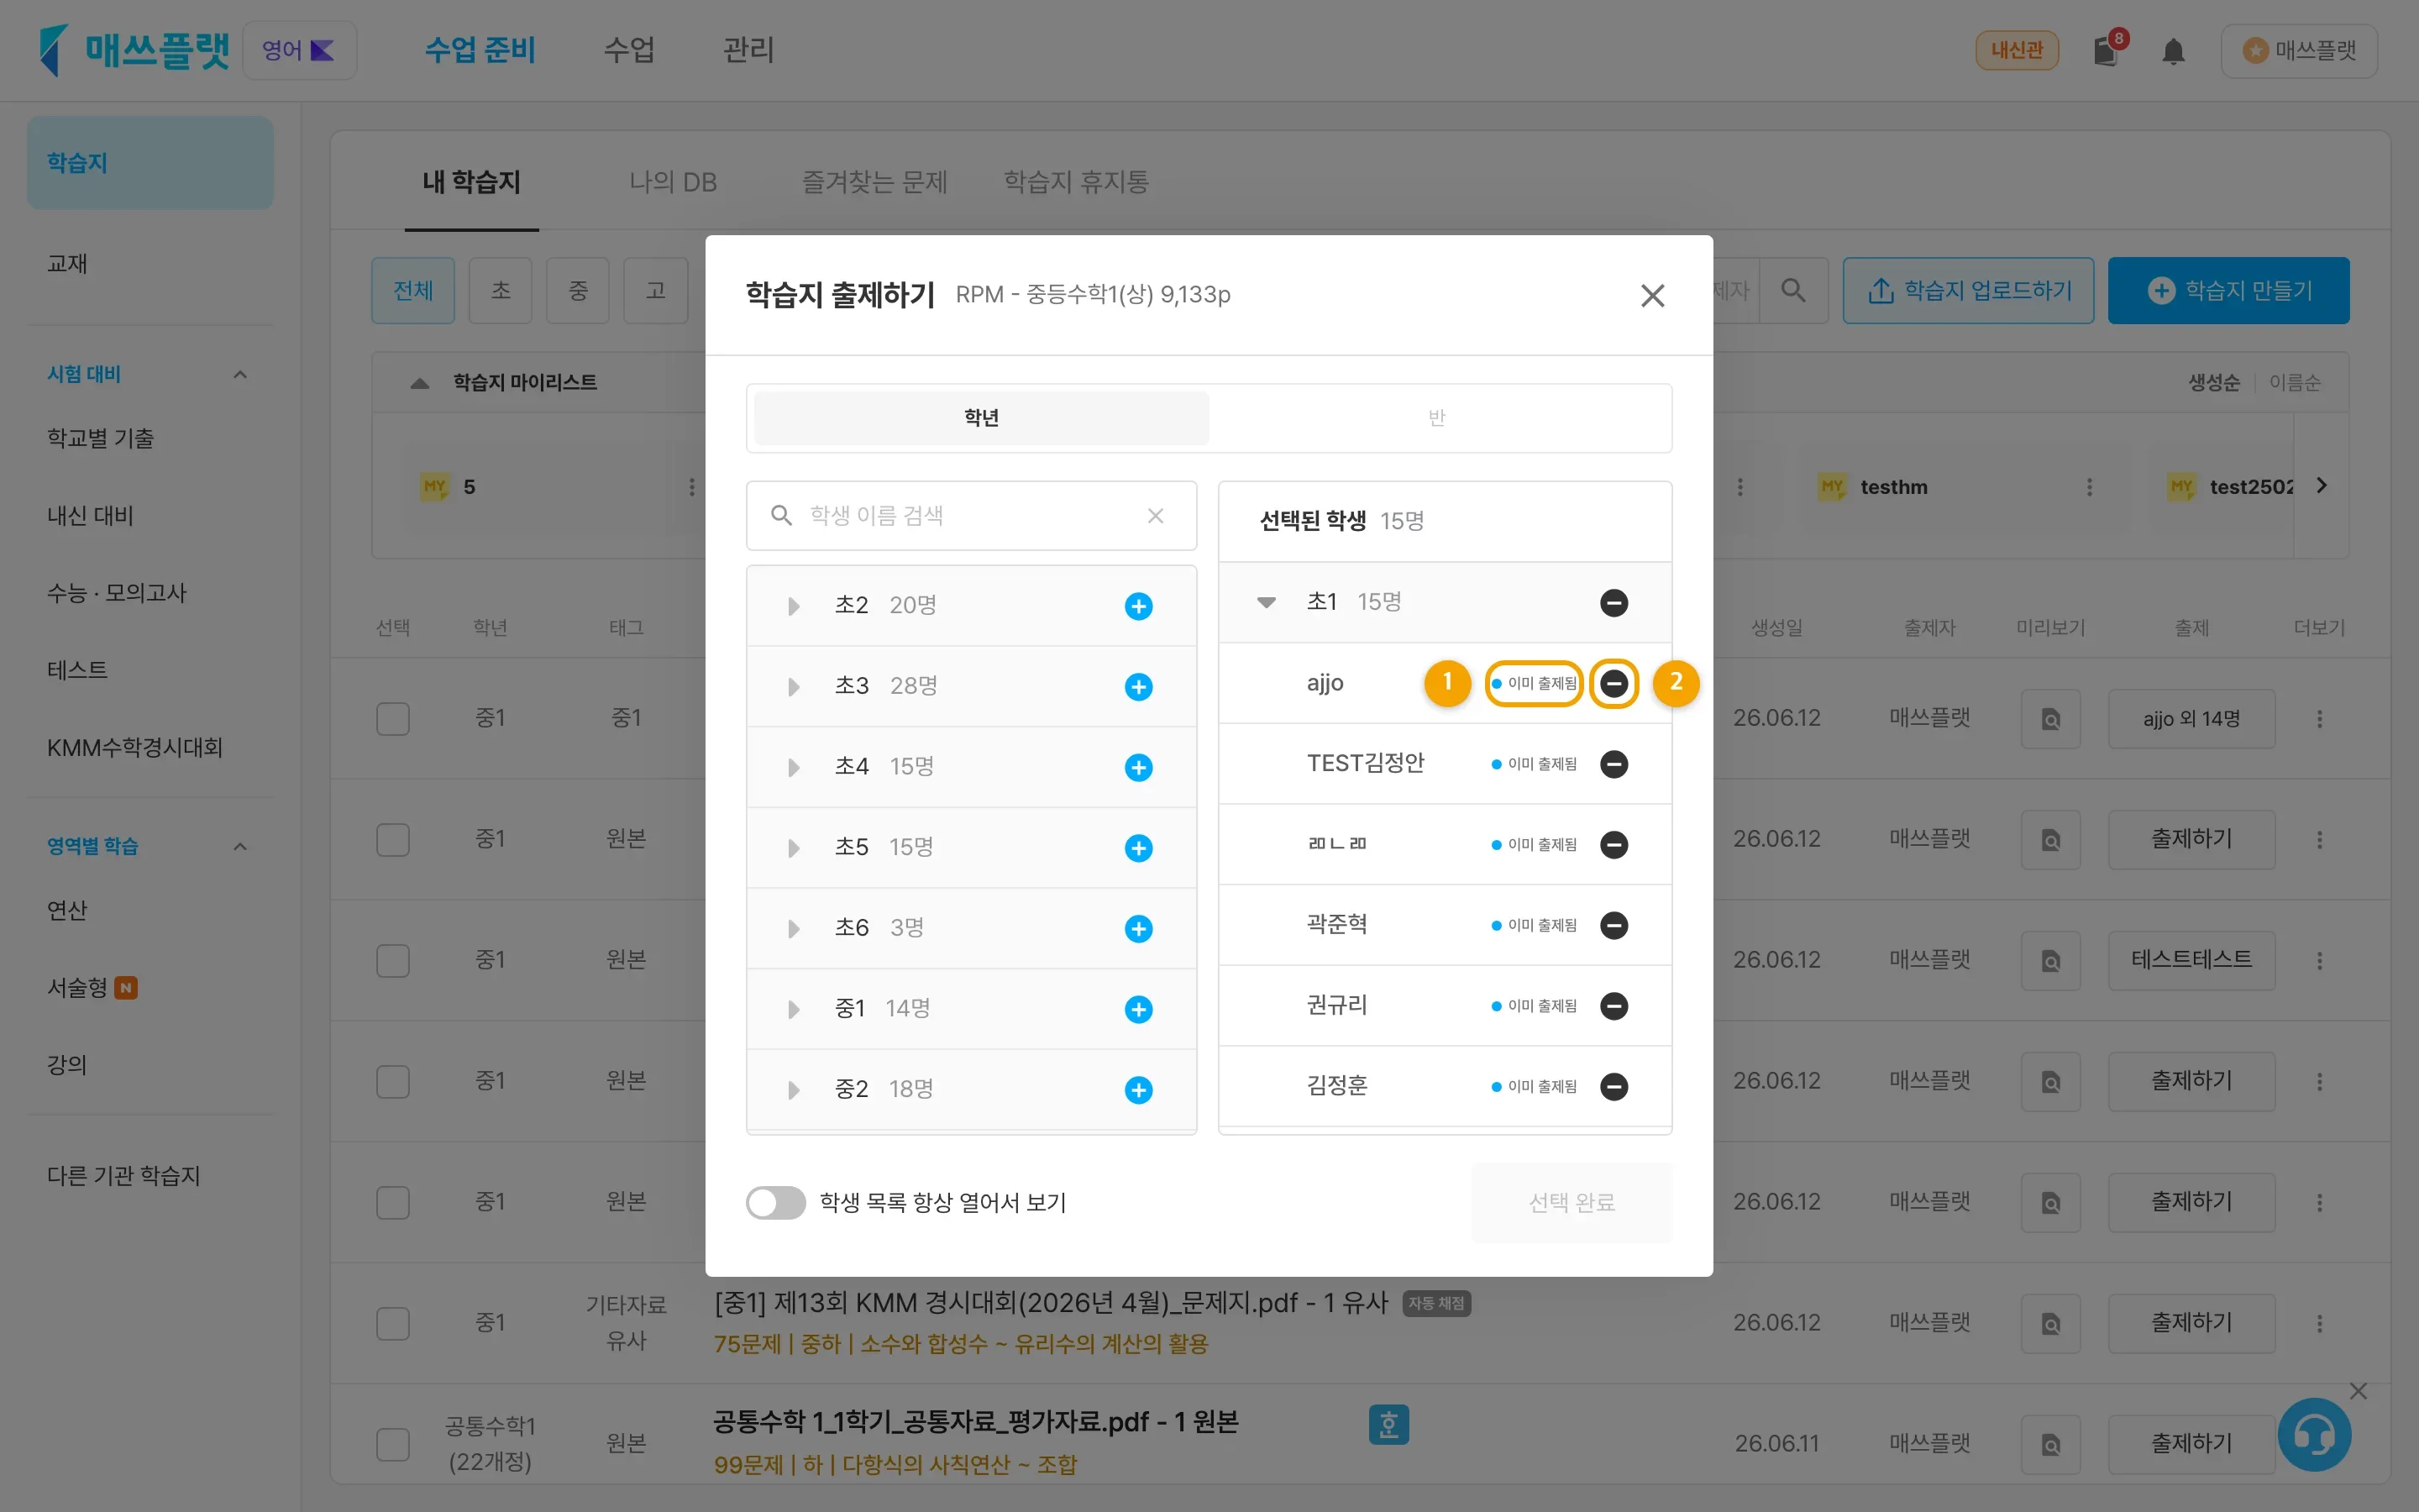
Task: Open the testhm folder options menu
Action: click(x=2088, y=487)
